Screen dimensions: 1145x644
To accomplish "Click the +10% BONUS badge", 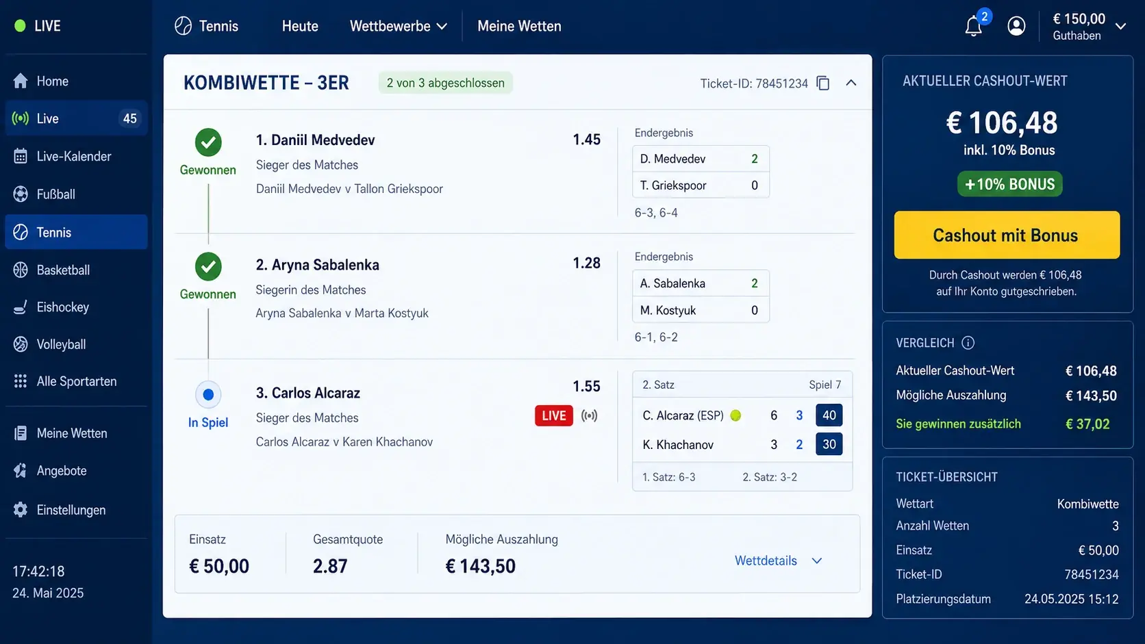I will coord(1009,184).
